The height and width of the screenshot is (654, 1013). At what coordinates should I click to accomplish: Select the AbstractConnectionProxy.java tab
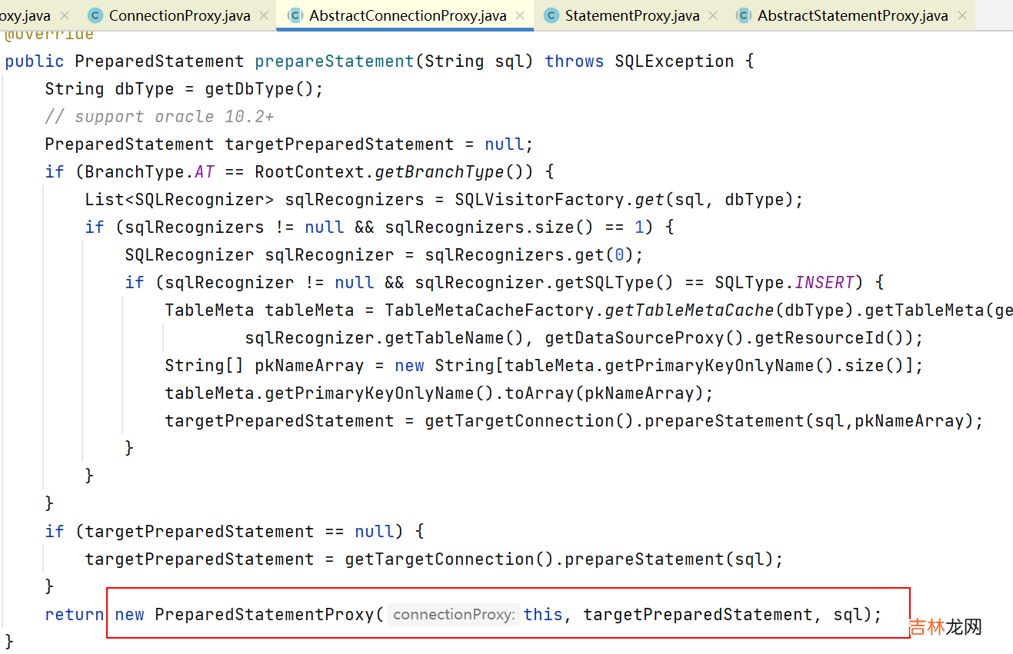click(408, 15)
